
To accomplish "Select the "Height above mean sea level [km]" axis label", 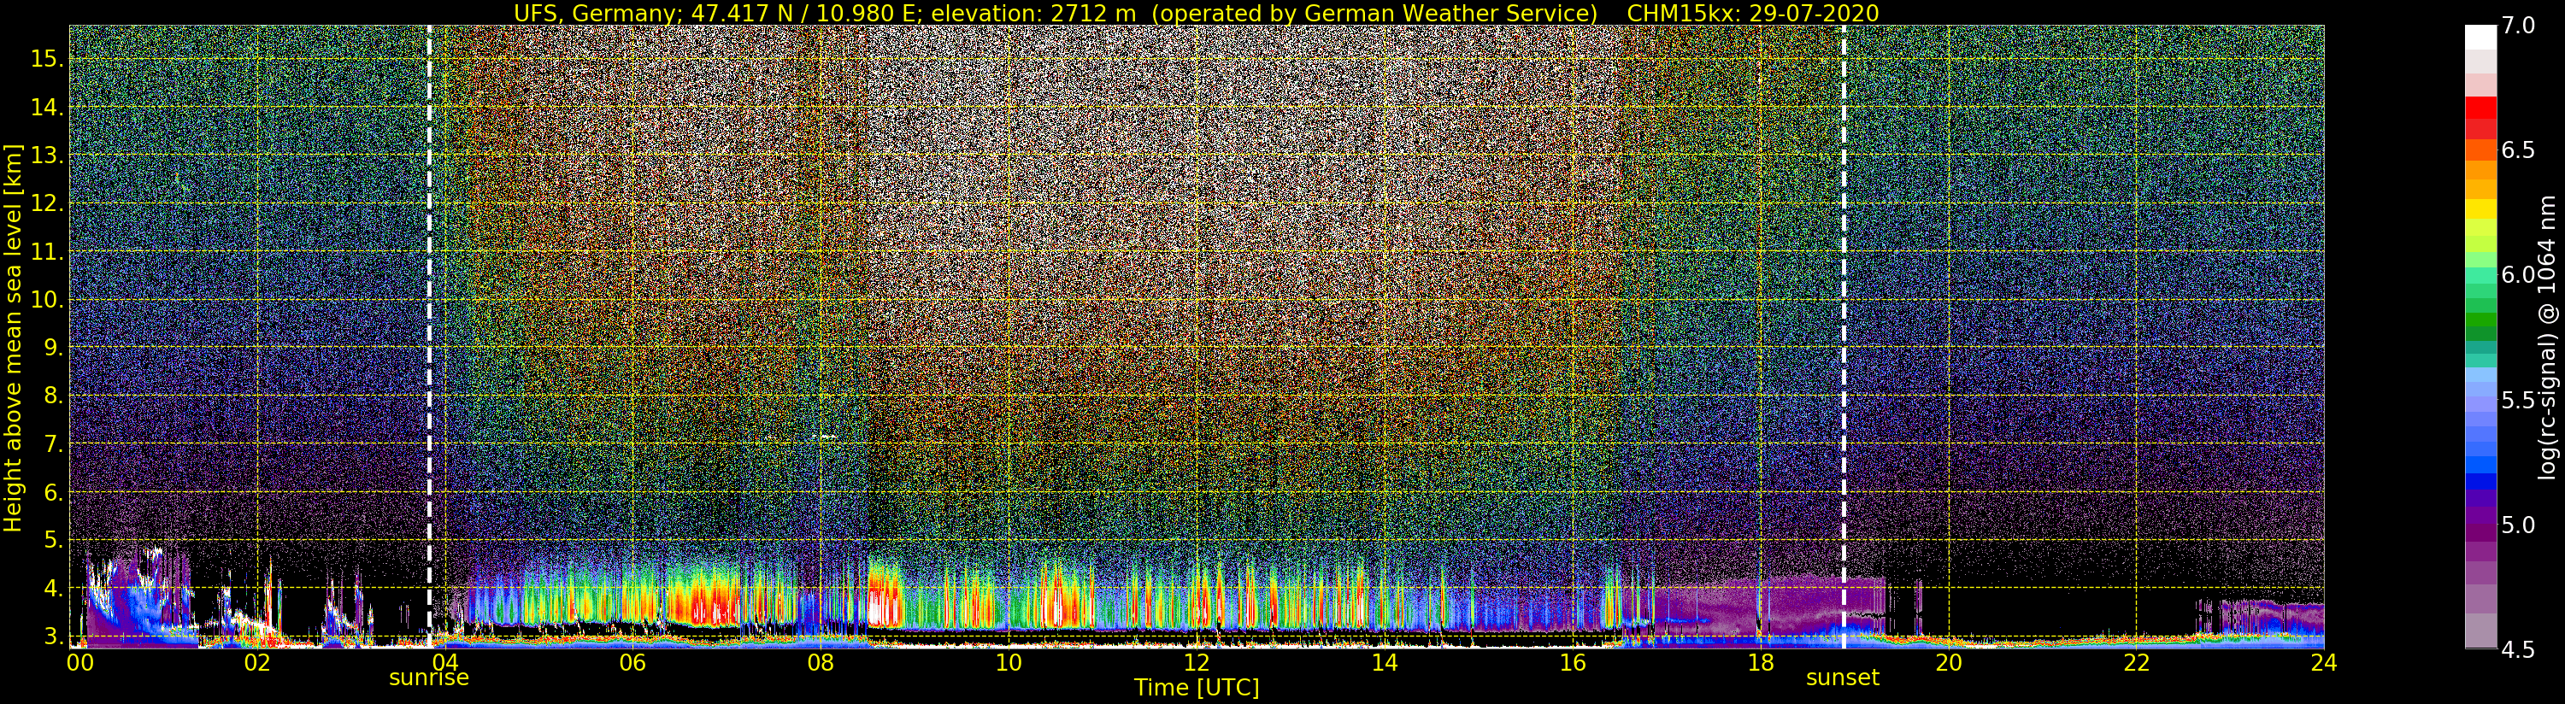I will [13, 337].
